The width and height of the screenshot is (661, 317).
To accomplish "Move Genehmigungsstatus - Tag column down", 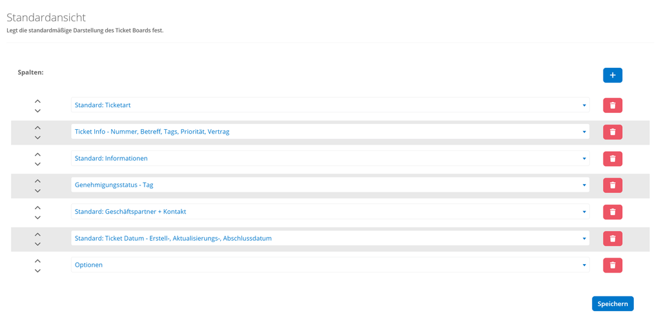I will [37, 190].
